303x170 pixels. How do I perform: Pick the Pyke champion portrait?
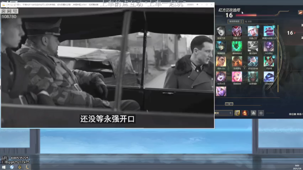[x=253, y=76]
